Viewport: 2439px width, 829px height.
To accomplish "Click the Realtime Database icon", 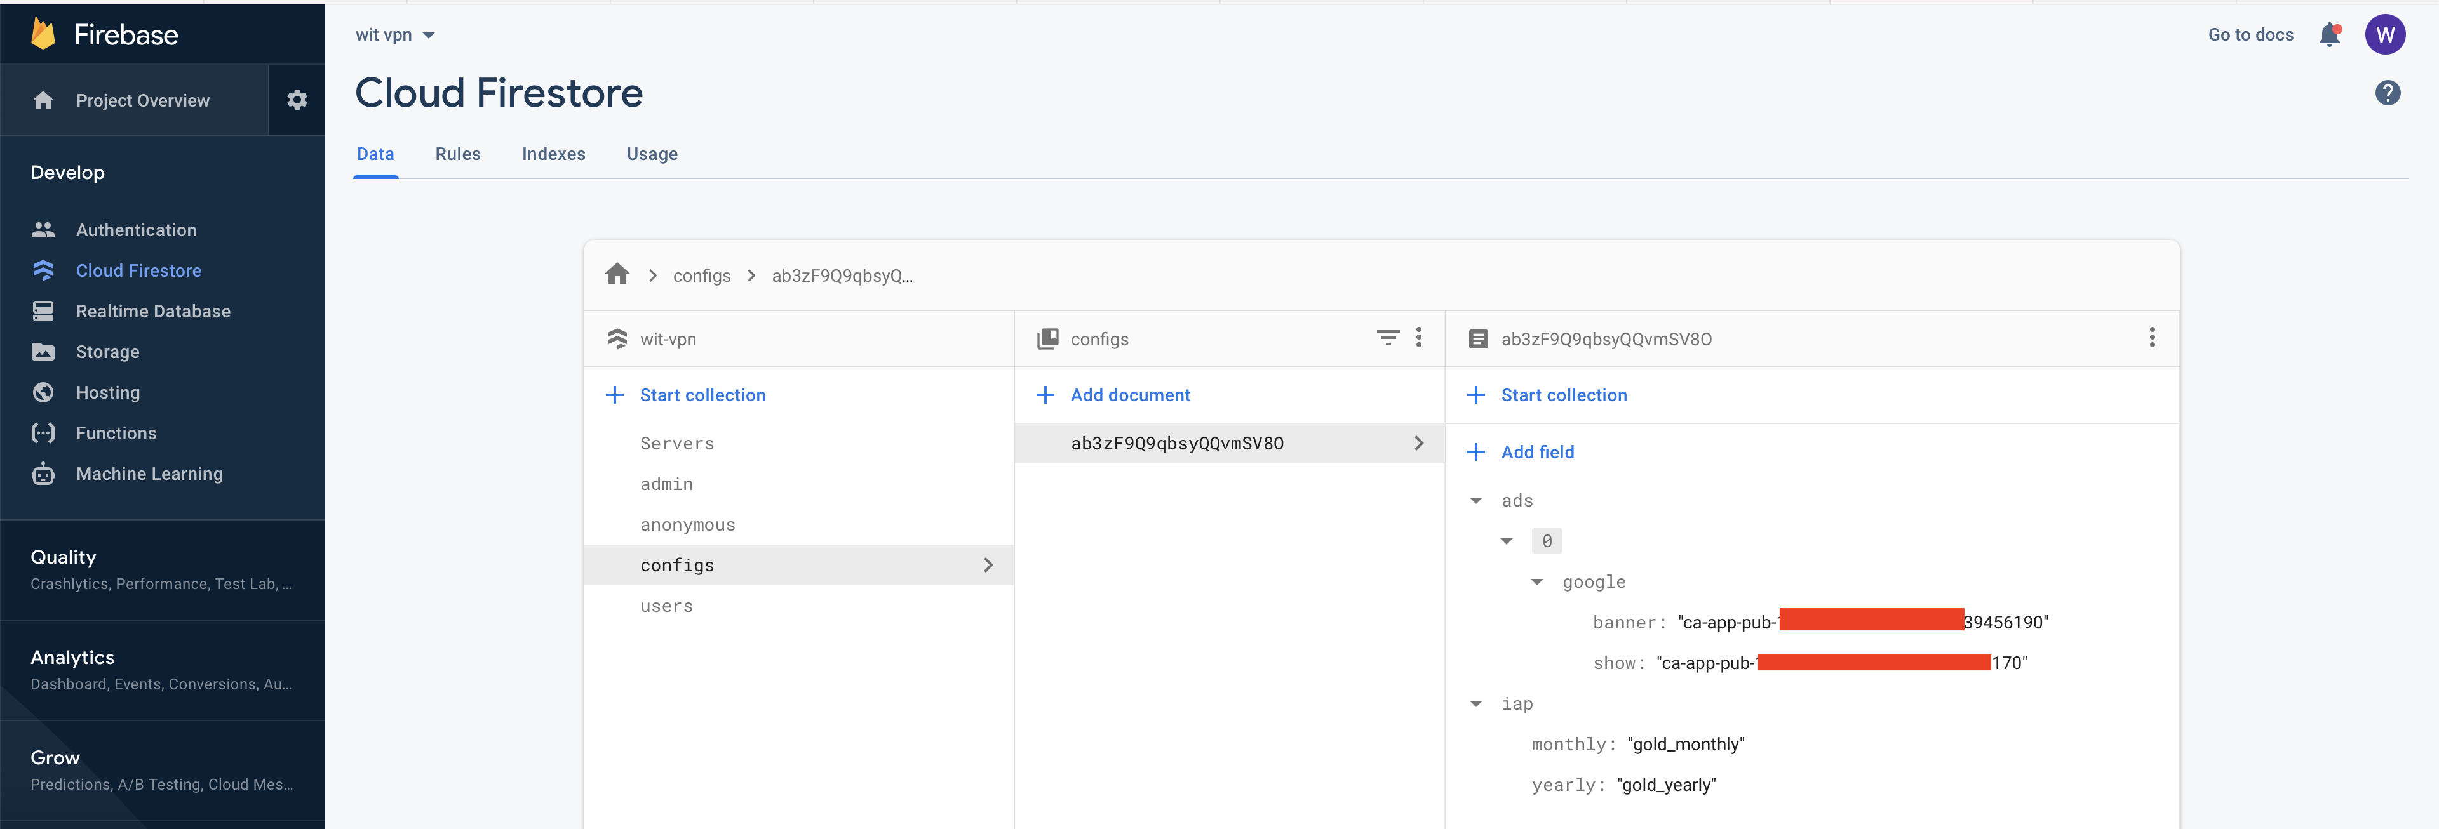I will pyautogui.click(x=43, y=311).
